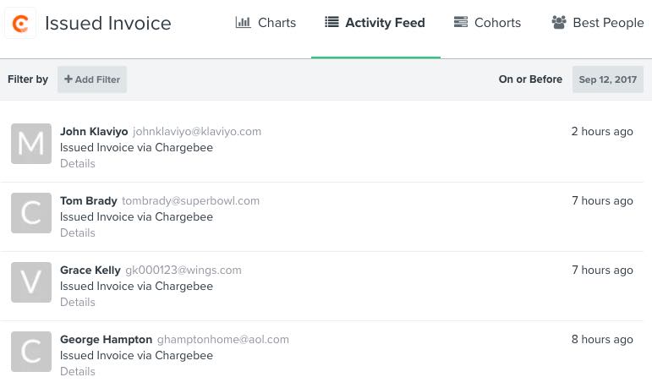Show Details for George Hampton's invoice
652x388 pixels.
click(78, 372)
